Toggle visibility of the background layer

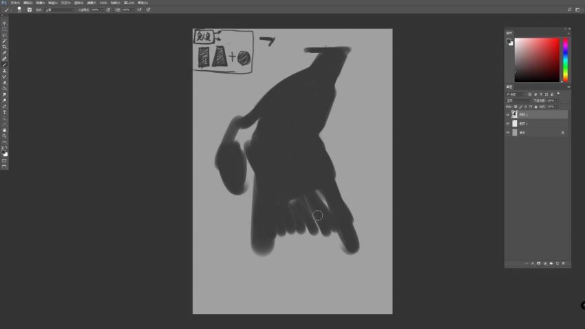click(x=508, y=132)
